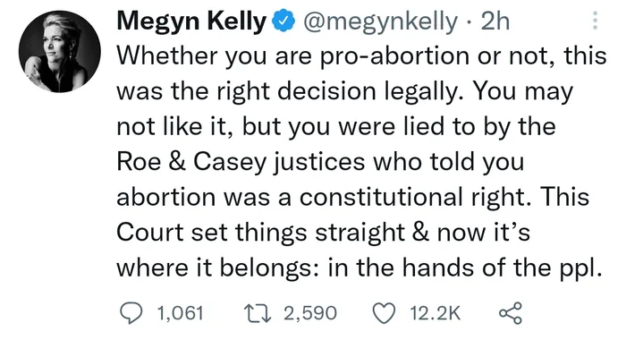Click the 2h timestamp
This screenshot has height=340, width=626.
pos(495,21)
